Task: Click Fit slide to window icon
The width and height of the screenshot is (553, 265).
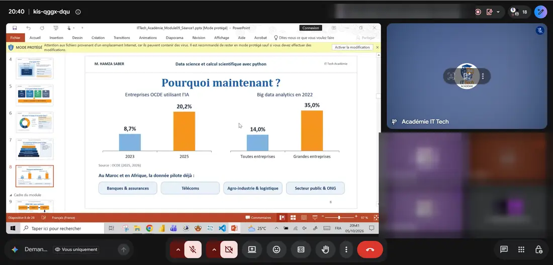Action: 376,217
